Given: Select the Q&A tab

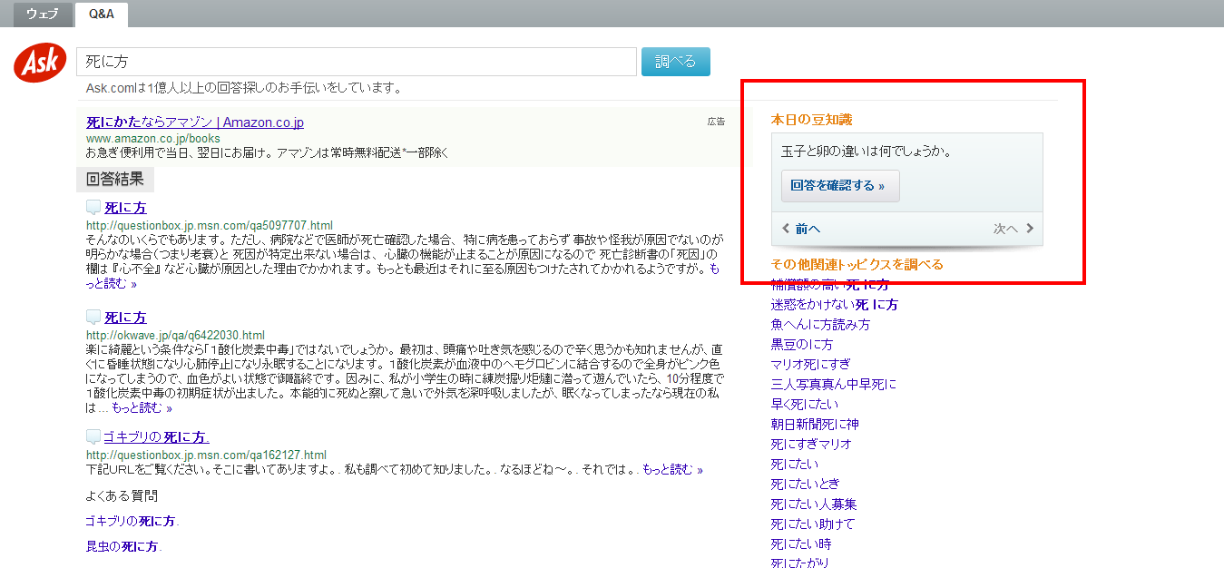Looking at the screenshot, I should 101,14.
